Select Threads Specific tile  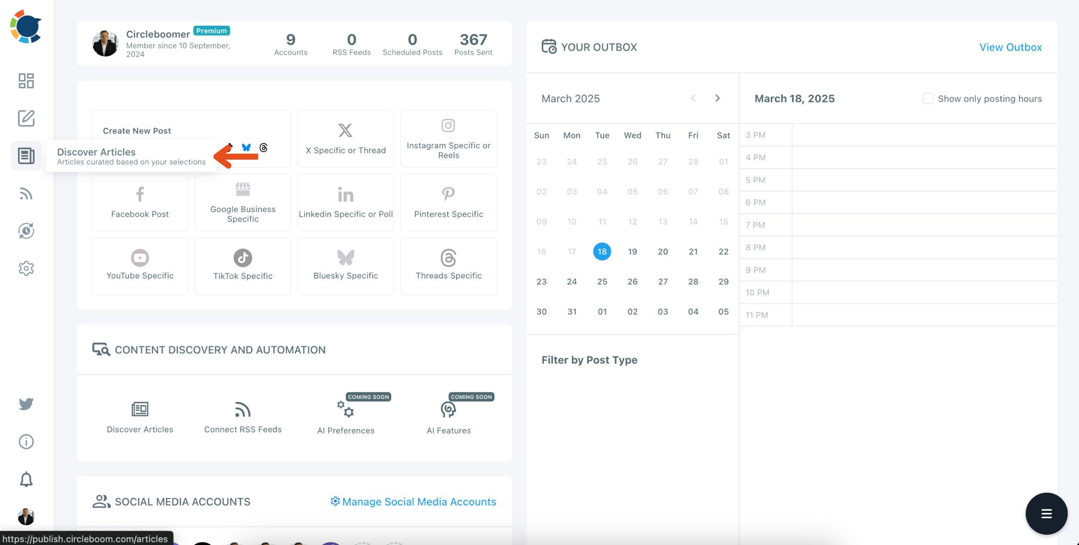pyautogui.click(x=449, y=267)
